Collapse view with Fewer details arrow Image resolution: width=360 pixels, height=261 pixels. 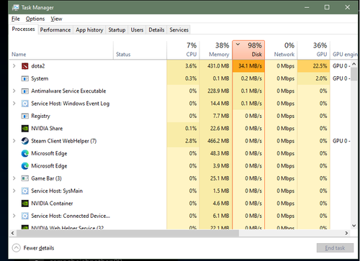point(17,248)
